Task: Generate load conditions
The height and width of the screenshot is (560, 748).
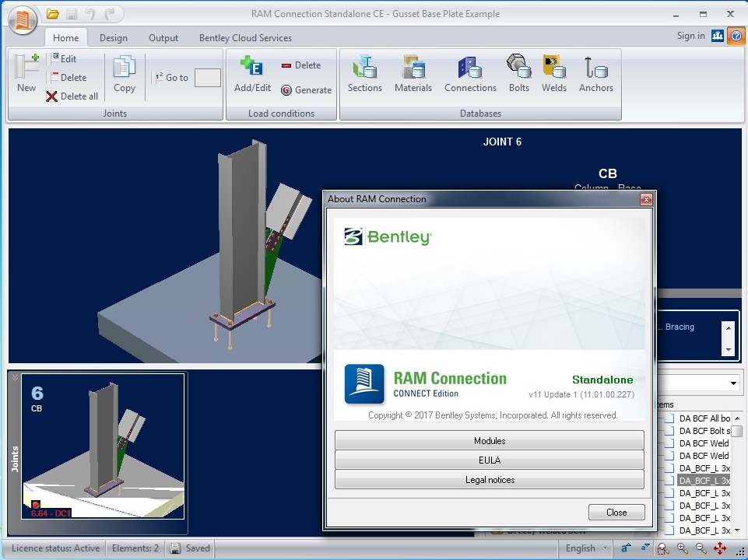Action: [x=306, y=90]
